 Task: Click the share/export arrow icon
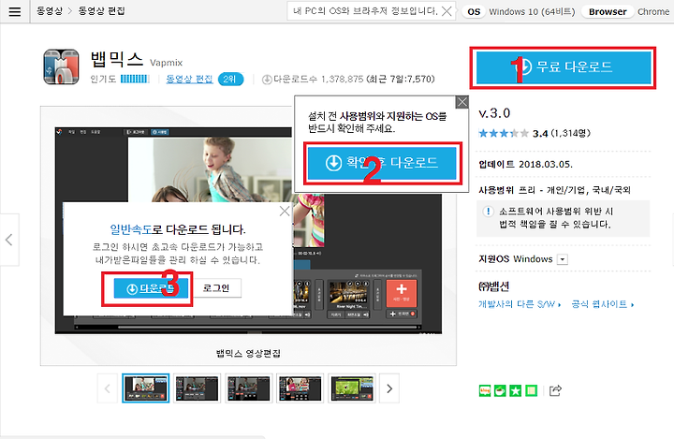pyautogui.click(x=555, y=390)
